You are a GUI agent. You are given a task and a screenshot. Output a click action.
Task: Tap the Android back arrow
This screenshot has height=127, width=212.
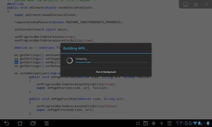(x=7, y=123)
